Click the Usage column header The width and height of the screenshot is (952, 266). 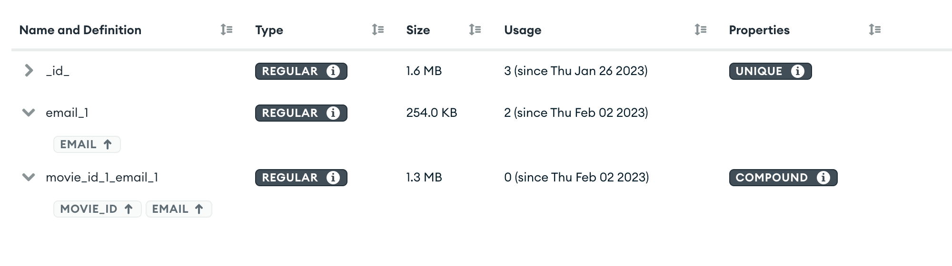pos(523,30)
